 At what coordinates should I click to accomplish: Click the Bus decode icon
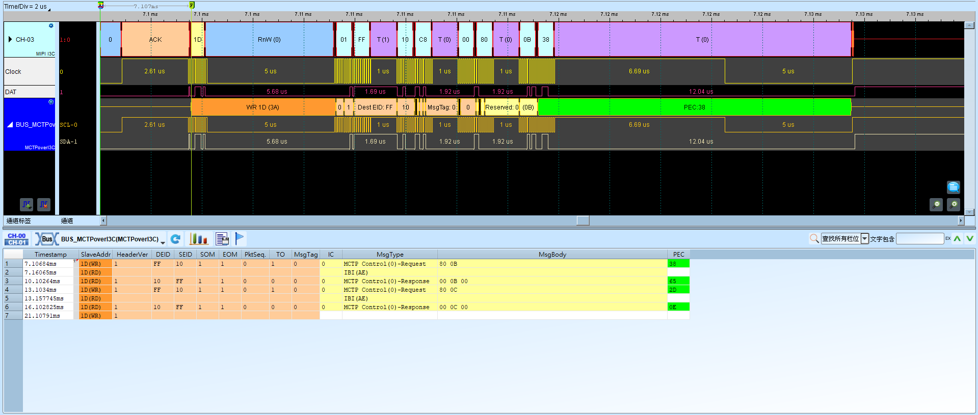click(46, 239)
